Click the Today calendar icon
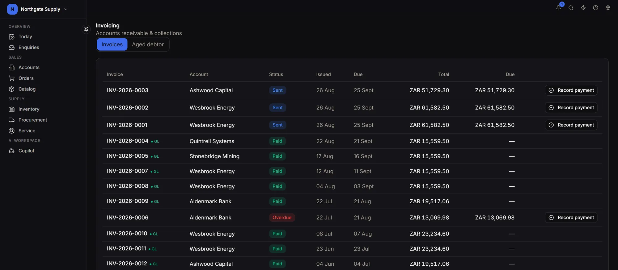The height and width of the screenshot is (270, 618). [12, 37]
